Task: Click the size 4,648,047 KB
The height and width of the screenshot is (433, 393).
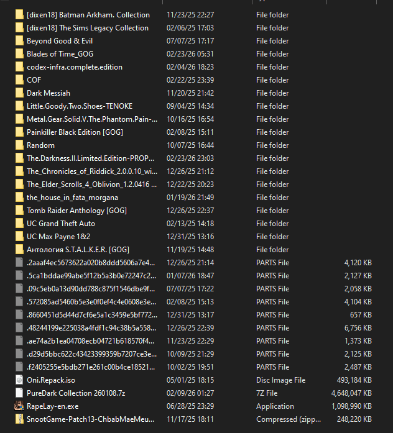Action: pos(351,393)
